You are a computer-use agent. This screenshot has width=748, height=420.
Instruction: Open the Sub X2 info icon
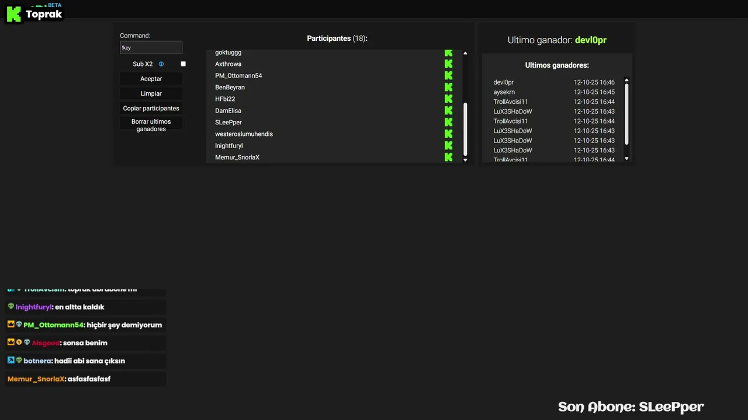coord(161,64)
